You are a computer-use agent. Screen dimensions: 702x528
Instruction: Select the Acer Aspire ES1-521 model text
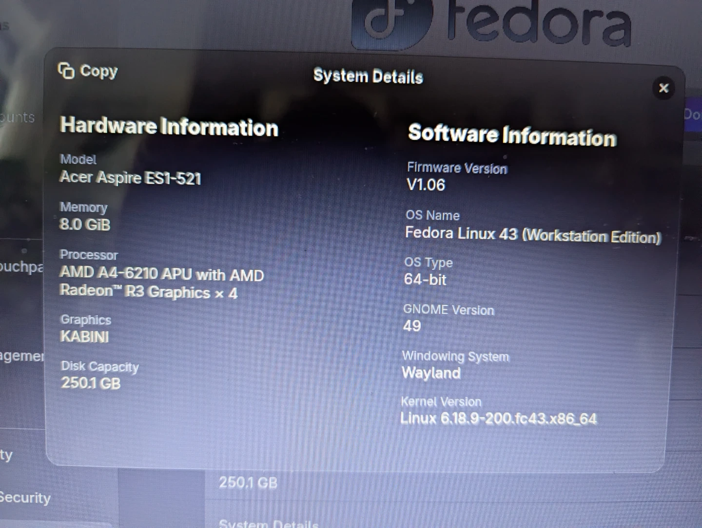coord(130,178)
